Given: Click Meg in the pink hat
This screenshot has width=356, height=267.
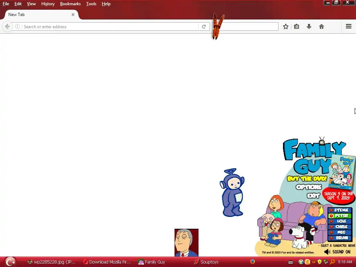Looking at the screenshot, I should pyautogui.click(x=274, y=233).
